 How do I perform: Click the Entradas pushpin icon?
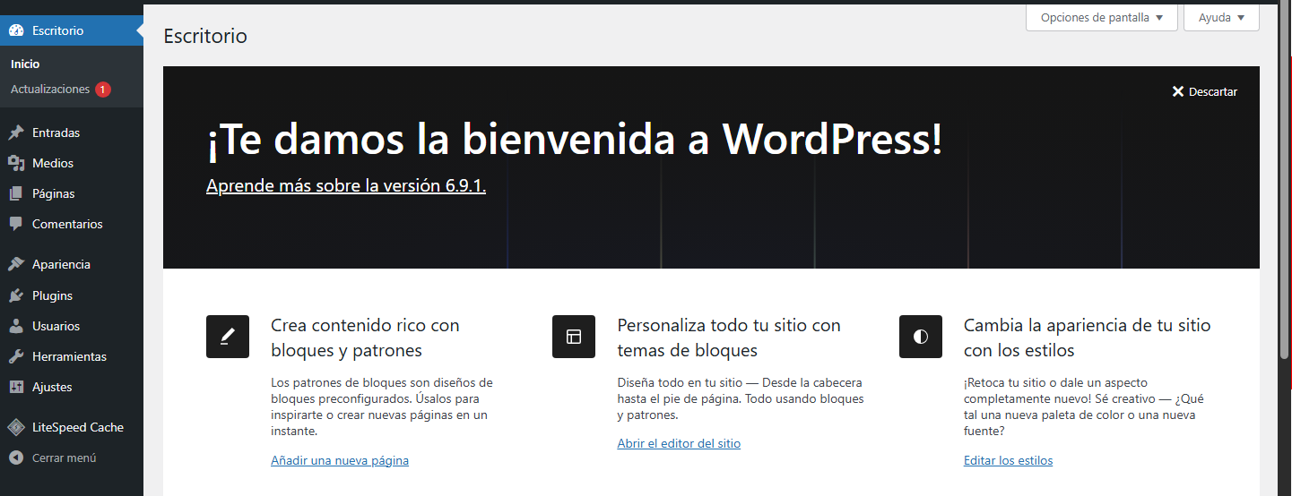click(x=16, y=133)
